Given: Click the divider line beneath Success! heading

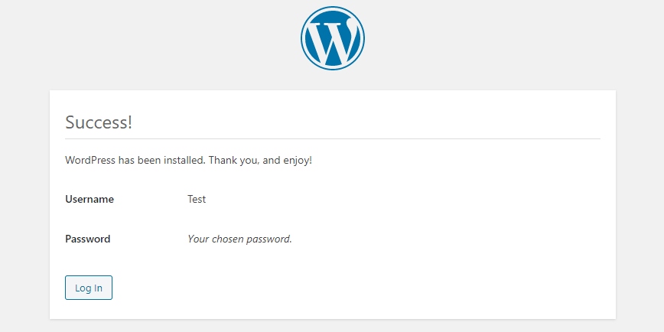Looking at the screenshot, I should click(x=333, y=138).
